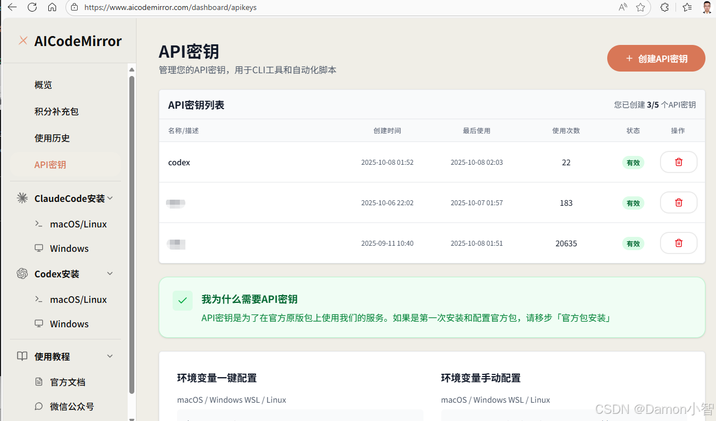Open the favorites list icon
The height and width of the screenshot is (421, 716).
click(687, 7)
